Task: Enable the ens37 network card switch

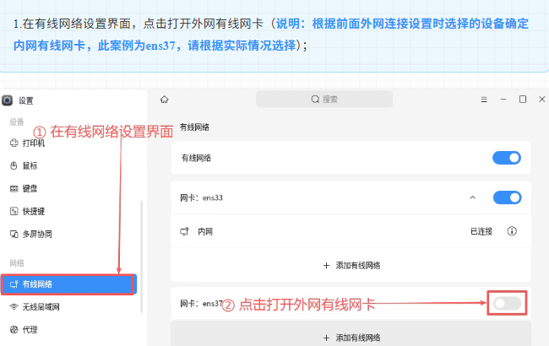Action: point(506,303)
